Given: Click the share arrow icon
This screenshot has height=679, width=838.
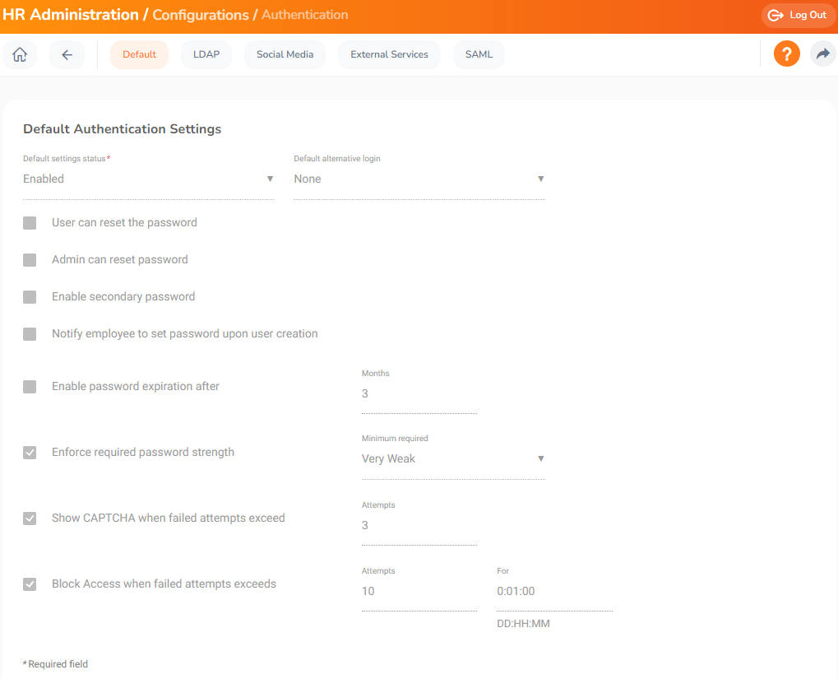Looking at the screenshot, I should 823,54.
